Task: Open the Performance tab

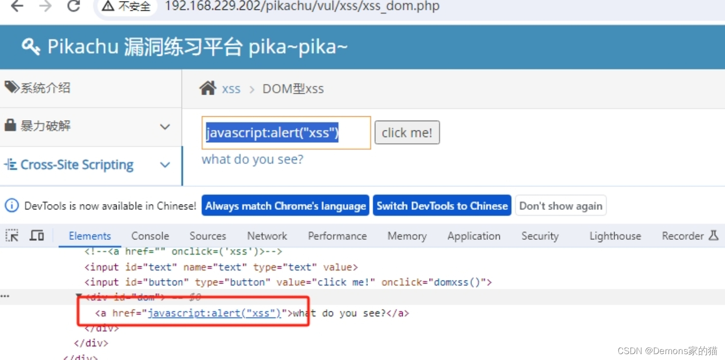Action: click(337, 236)
